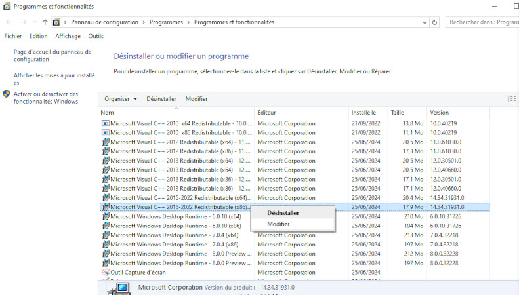Click the Back navigation arrow
Screen dimensions: 519x295
tap(9, 22)
